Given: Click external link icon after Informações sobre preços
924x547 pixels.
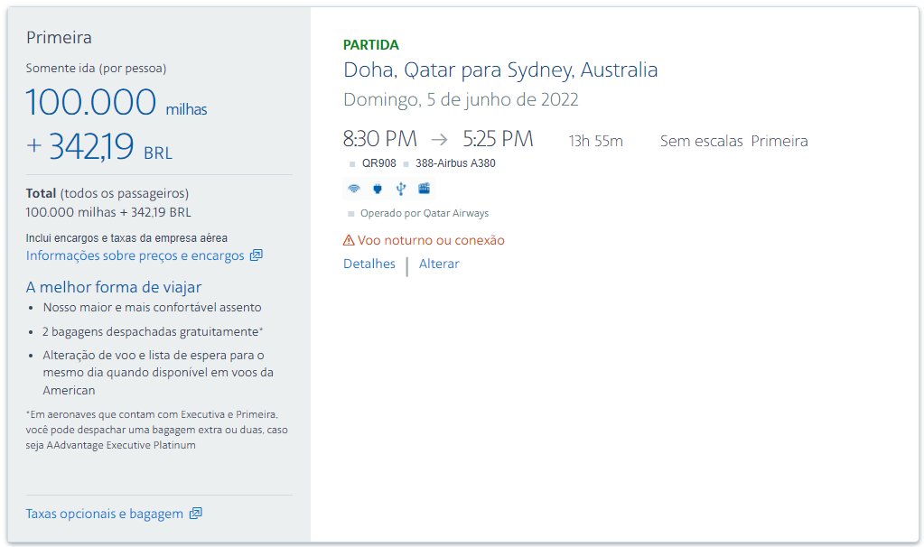Looking at the screenshot, I should (x=257, y=255).
